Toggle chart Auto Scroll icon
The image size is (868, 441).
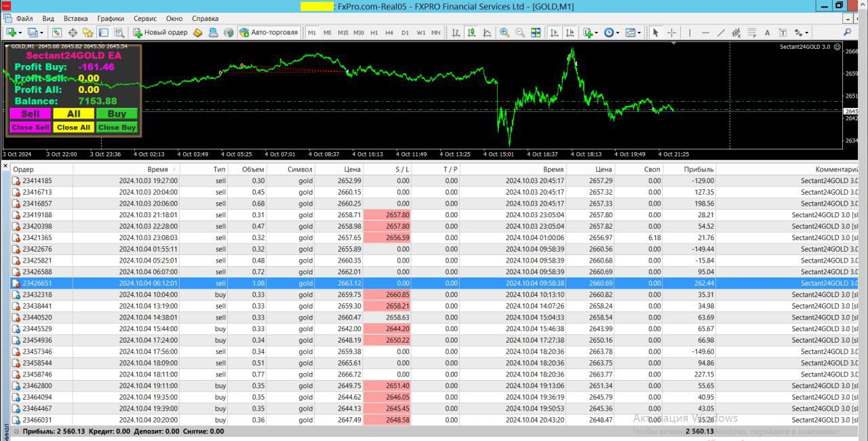(554, 33)
